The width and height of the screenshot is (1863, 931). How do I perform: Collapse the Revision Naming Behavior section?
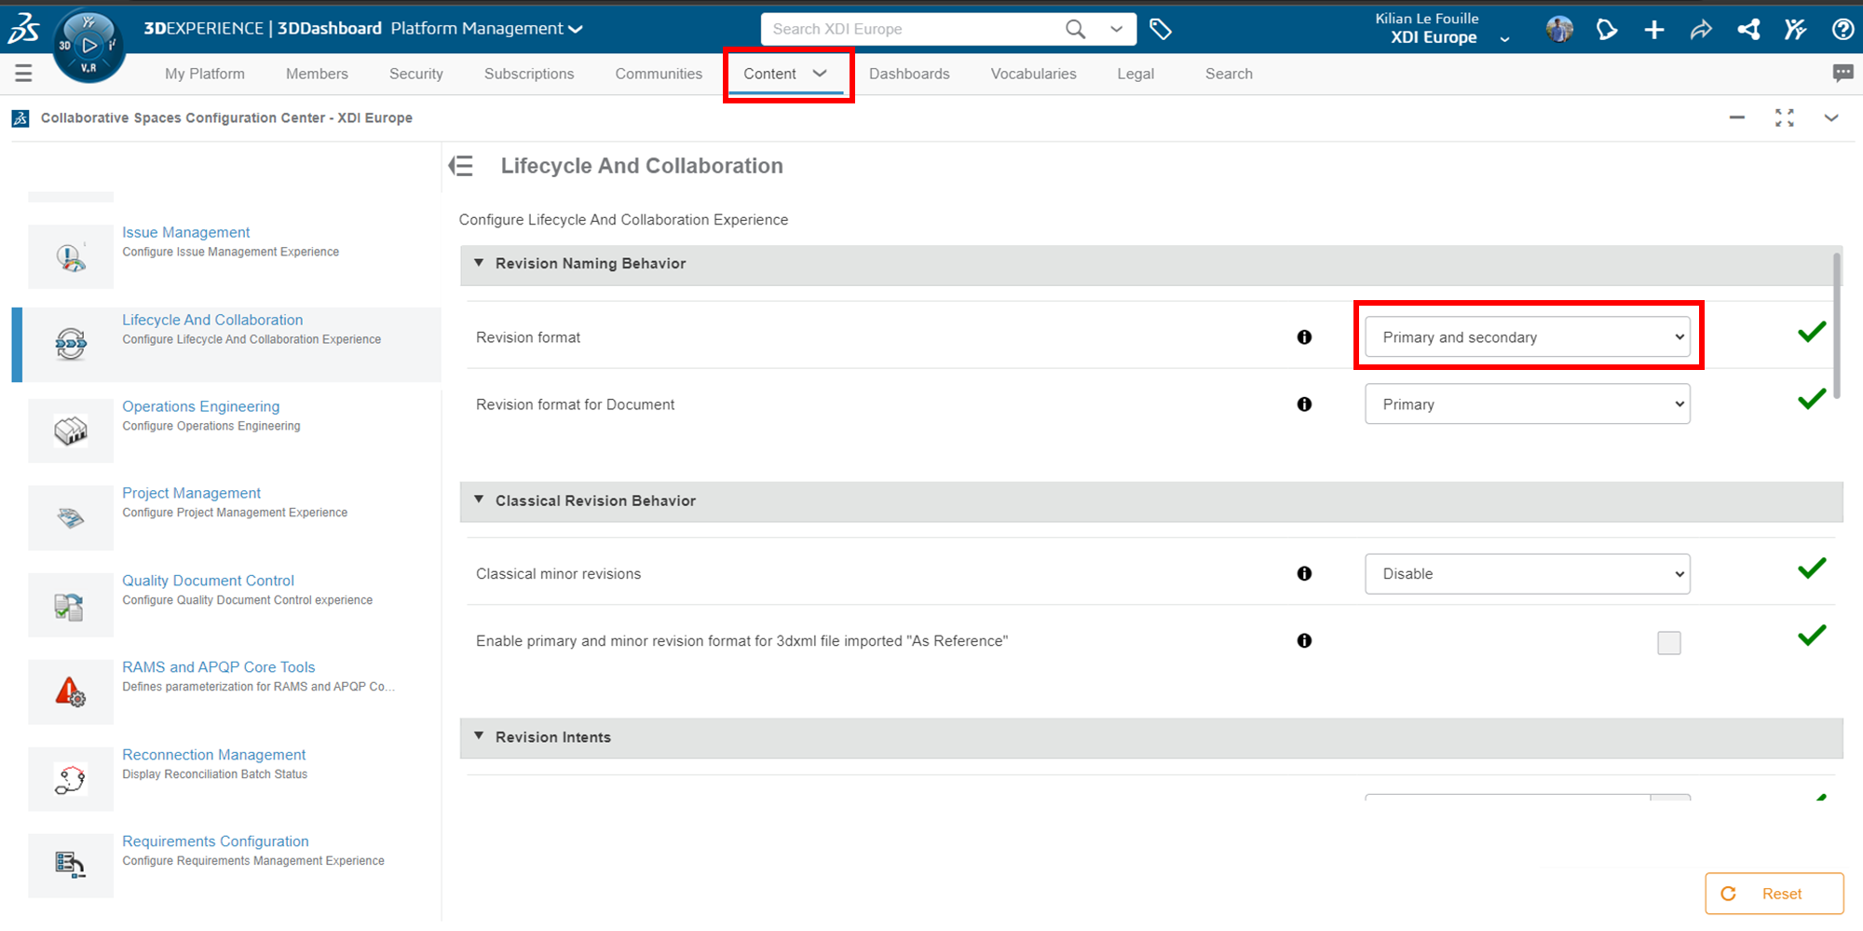(479, 264)
